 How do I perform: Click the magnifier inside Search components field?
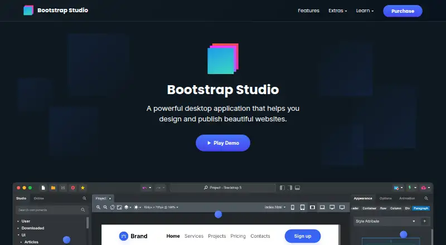[83, 210]
